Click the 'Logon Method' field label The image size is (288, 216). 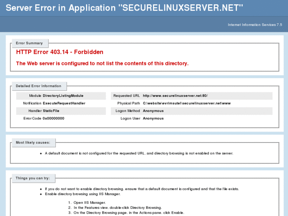128,111
